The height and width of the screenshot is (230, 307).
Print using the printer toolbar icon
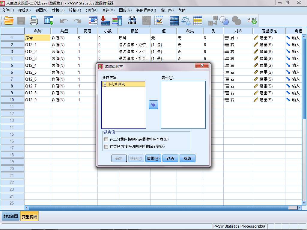[34, 21]
